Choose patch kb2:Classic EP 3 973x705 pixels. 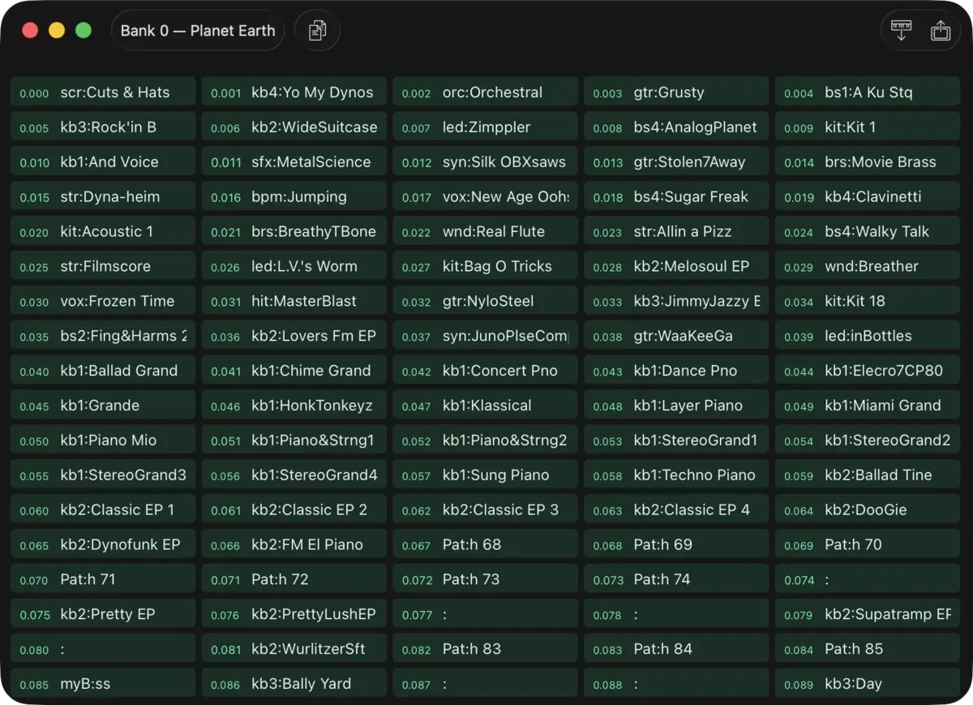click(x=486, y=510)
